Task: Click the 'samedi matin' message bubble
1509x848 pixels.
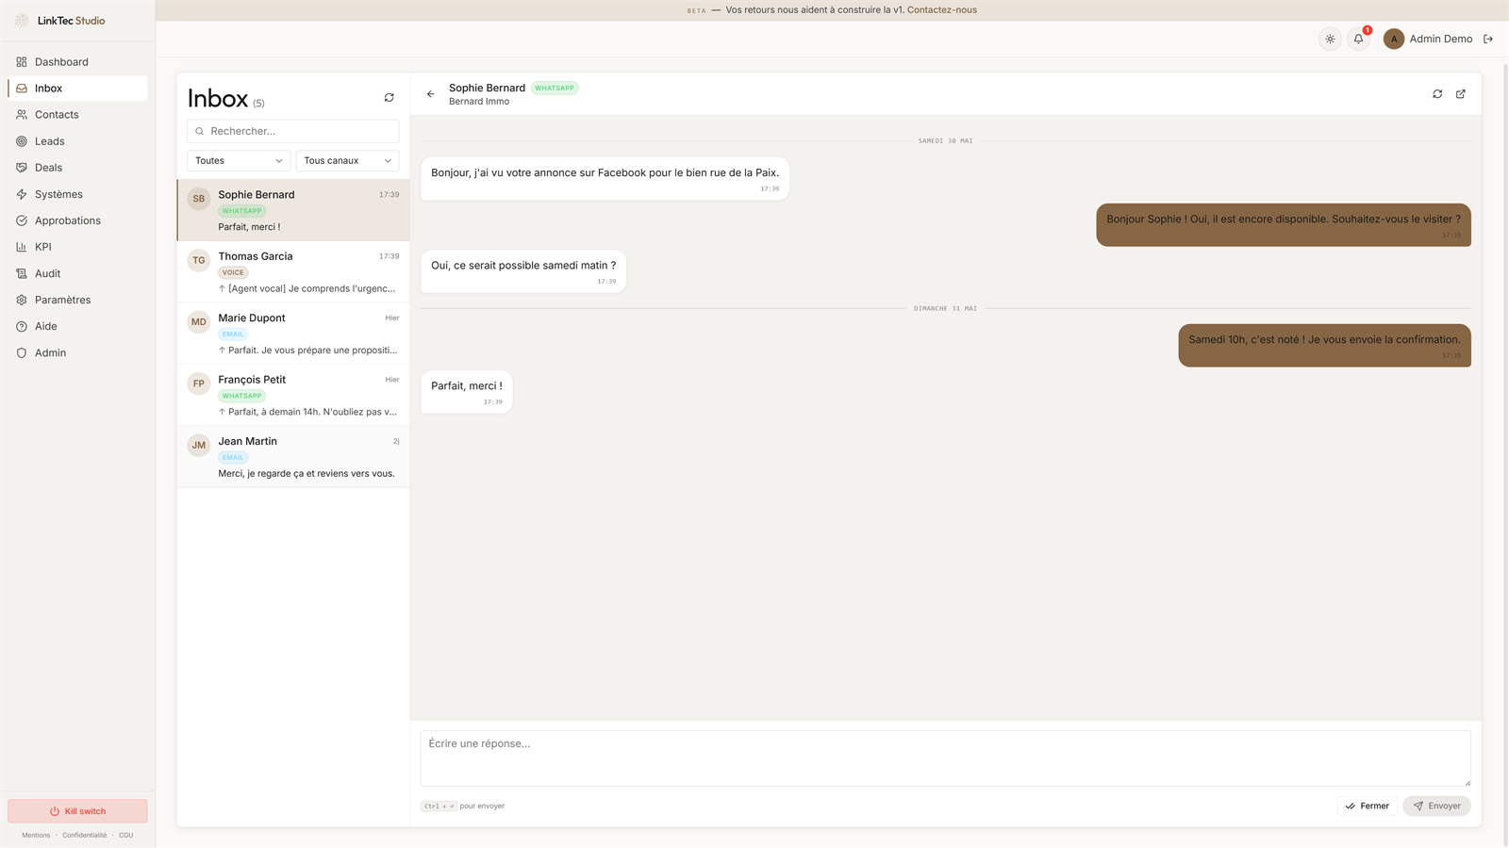Action: [523, 271]
